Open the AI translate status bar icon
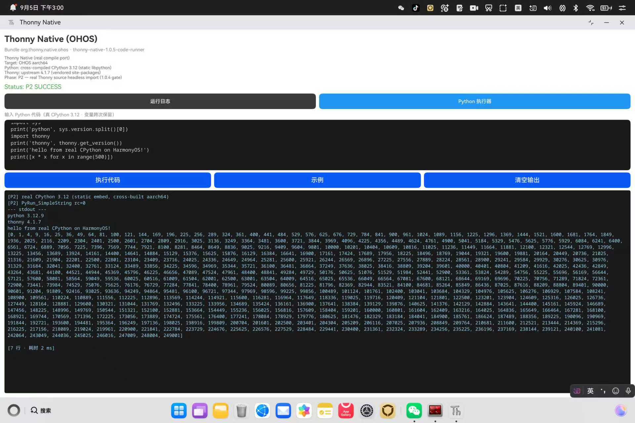Image resolution: width=635 pixels, height=423 pixels. 445,8
